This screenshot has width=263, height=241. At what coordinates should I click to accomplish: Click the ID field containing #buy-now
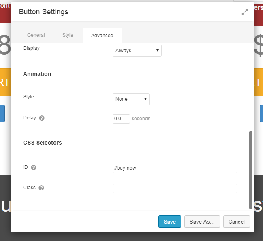[x=175, y=168]
